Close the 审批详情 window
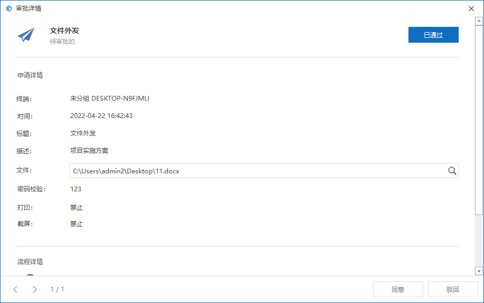The image size is (484, 303). [x=471, y=8]
